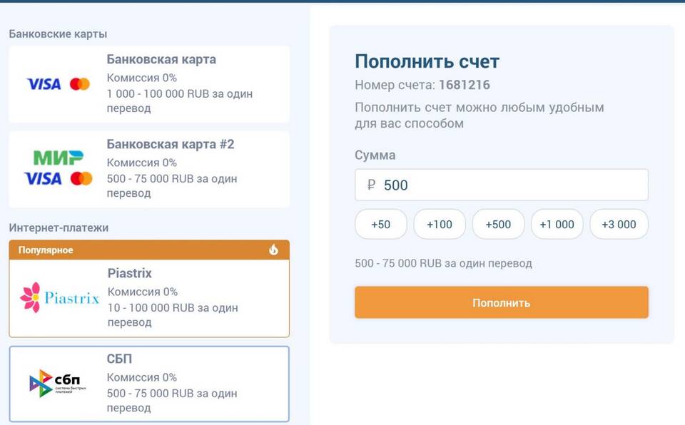Click Комиссия 0% under СБП
685x425 pixels.
click(142, 377)
